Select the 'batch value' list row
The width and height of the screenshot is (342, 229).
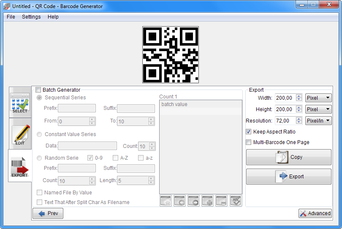click(201, 104)
